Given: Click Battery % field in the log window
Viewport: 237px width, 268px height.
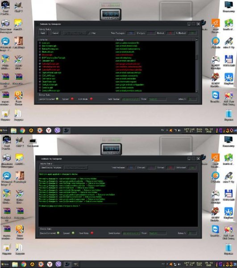Looking at the screenshot, I should point(192,233).
